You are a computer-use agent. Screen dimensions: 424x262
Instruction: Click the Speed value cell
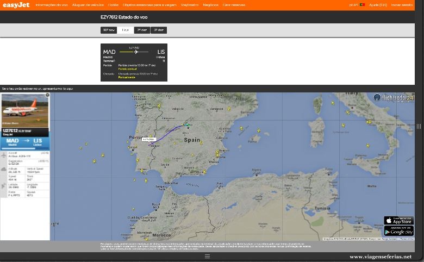tap(16, 178)
